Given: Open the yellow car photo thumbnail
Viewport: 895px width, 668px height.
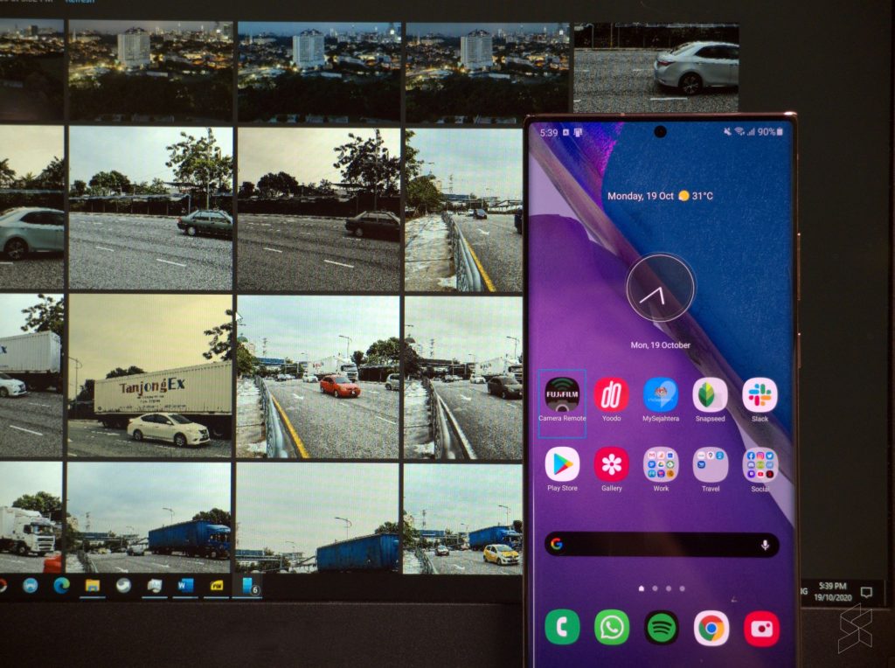Looking at the screenshot, I should [463, 519].
